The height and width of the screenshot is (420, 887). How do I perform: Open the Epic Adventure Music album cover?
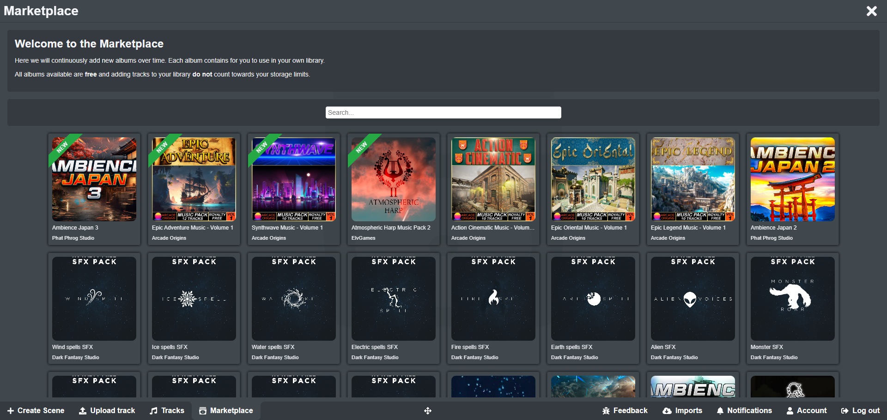coord(194,179)
